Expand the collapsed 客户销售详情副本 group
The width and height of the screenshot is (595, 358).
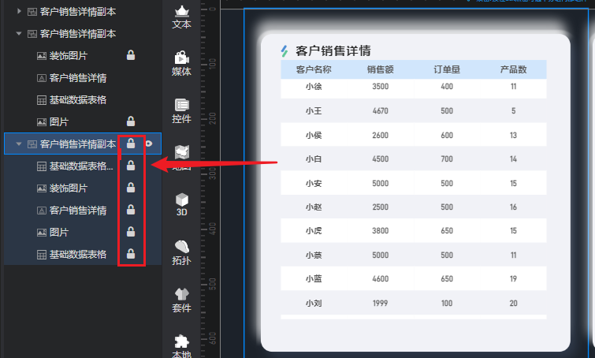[x=19, y=11]
